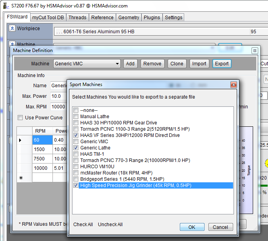Go to the Settings tab
Image resolution: width=268 pixels, height=241 pixels.
pos(174,18)
